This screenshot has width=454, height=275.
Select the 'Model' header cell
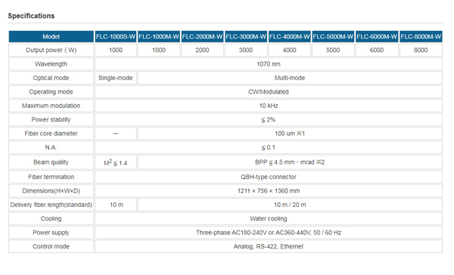point(51,37)
